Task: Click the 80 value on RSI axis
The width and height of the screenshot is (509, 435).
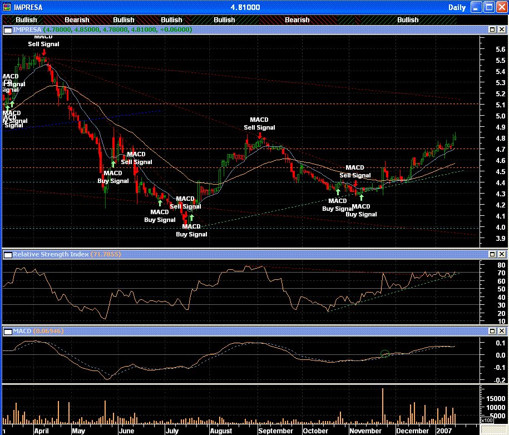Action: tap(501, 265)
